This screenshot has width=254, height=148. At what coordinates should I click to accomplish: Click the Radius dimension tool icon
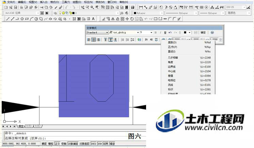[x=161, y=7]
